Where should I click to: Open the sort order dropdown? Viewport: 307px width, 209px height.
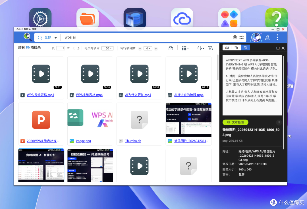click(x=200, y=48)
